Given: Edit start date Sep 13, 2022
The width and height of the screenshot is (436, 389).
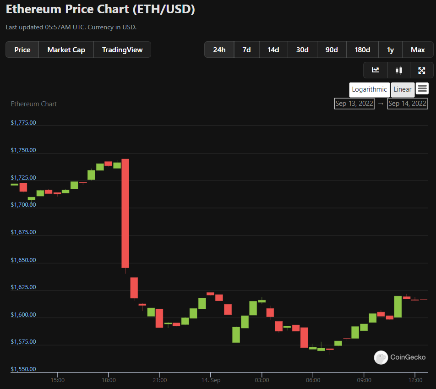Looking at the screenshot, I should pos(354,104).
